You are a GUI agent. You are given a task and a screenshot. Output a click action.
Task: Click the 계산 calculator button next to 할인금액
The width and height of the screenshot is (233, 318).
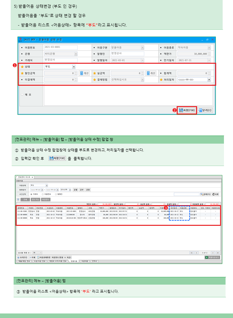(x=84, y=73)
